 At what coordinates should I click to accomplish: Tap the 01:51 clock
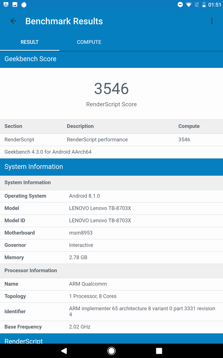(x=215, y=5)
